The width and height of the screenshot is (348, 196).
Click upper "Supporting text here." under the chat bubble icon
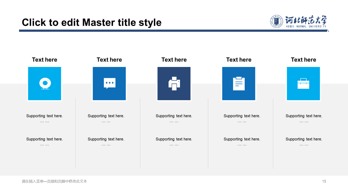click(106, 116)
